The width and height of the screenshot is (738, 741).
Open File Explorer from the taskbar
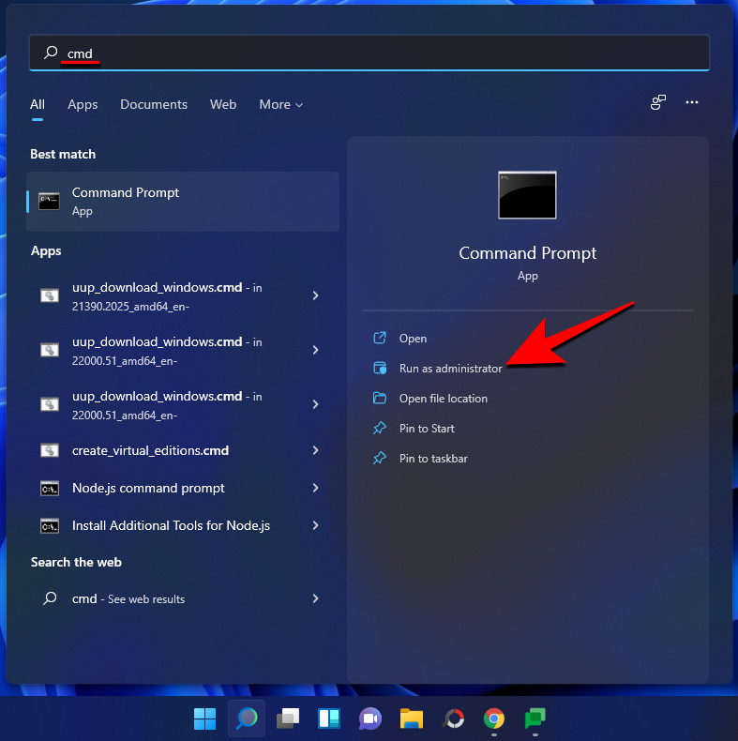411,718
